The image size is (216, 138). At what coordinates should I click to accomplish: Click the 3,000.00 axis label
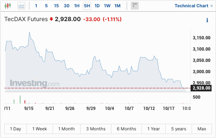coord(201,72)
